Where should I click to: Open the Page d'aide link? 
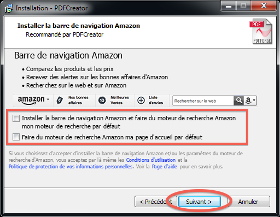coord(165,167)
